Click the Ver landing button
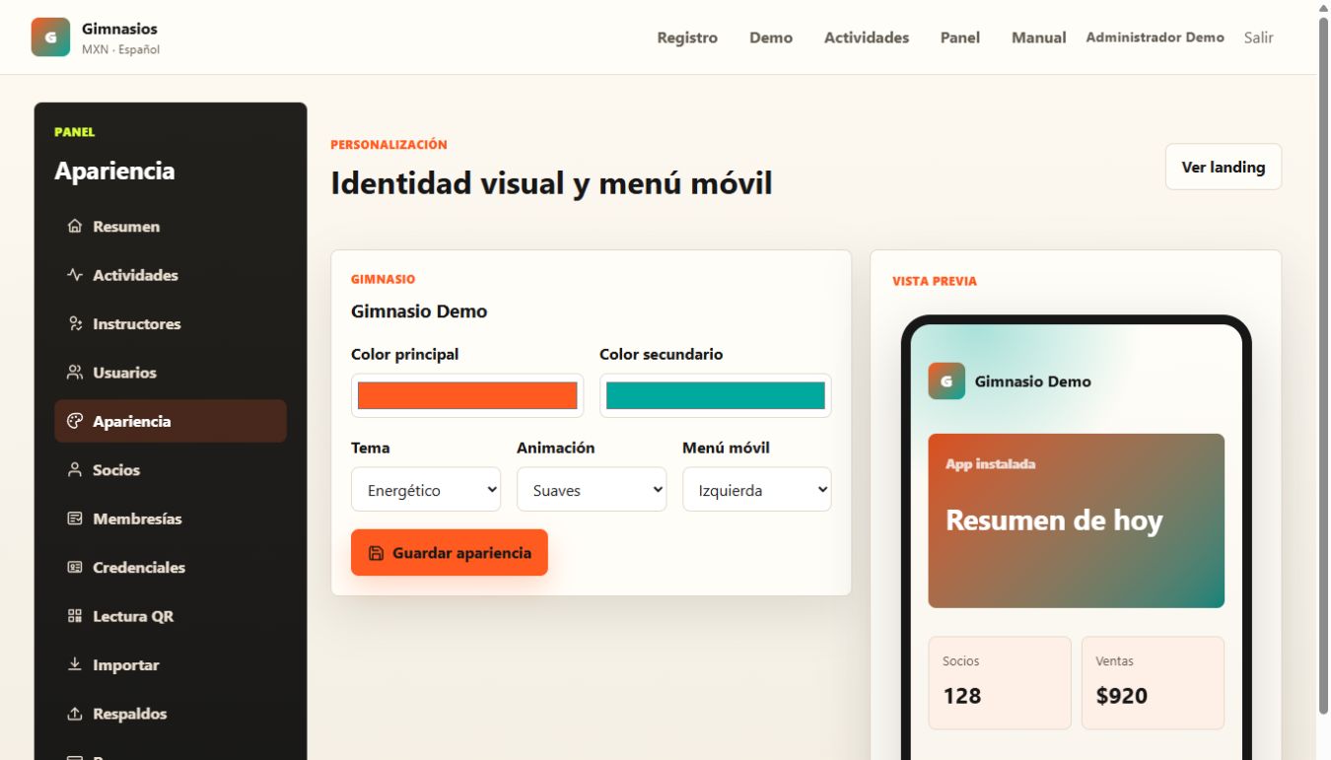Viewport: 1331px width, 760px height. coord(1224,167)
